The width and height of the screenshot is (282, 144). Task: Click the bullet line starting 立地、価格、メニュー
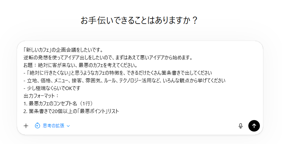pos(125,81)
